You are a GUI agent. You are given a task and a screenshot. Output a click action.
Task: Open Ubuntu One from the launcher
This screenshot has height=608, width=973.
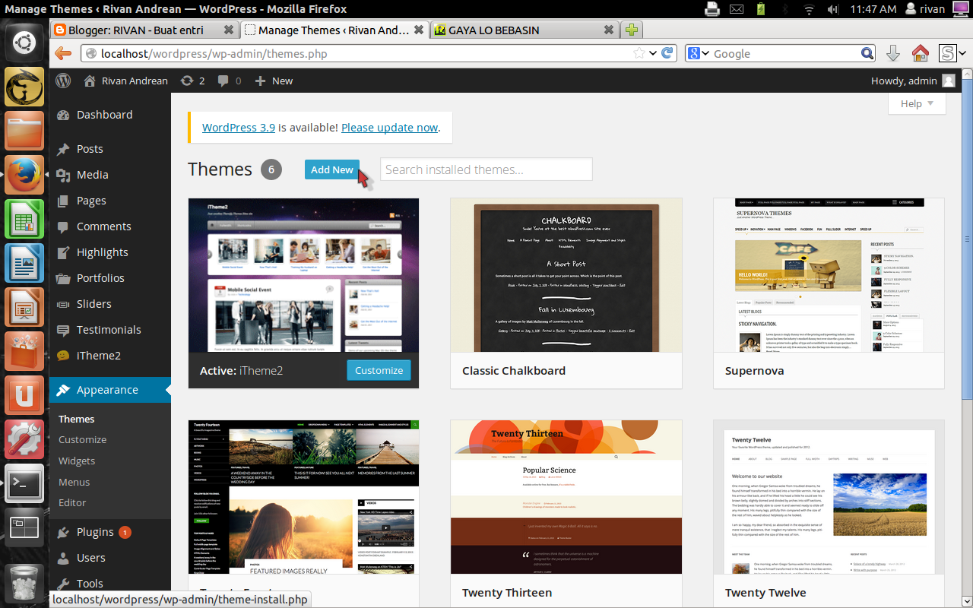[x=24, y=396]
